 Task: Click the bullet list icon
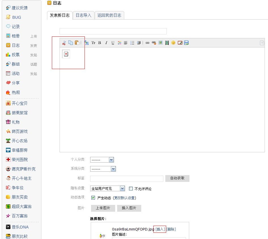pos(132,43)
